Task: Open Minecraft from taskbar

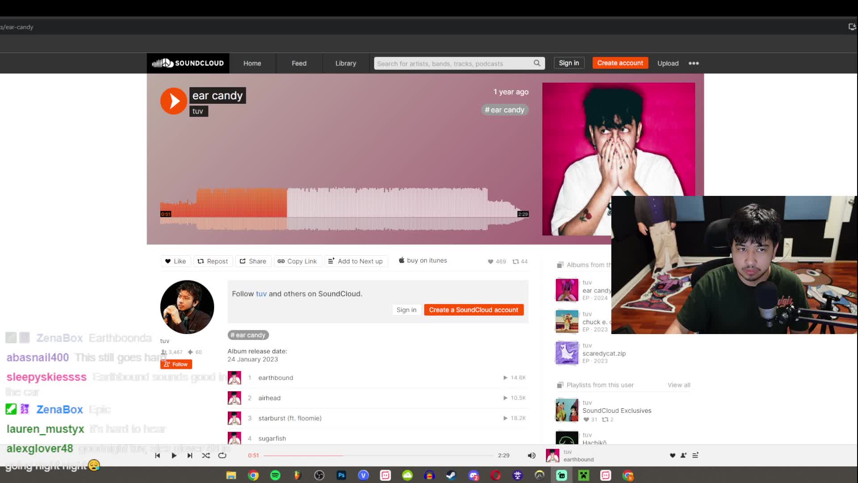Action: pos(584,475)
